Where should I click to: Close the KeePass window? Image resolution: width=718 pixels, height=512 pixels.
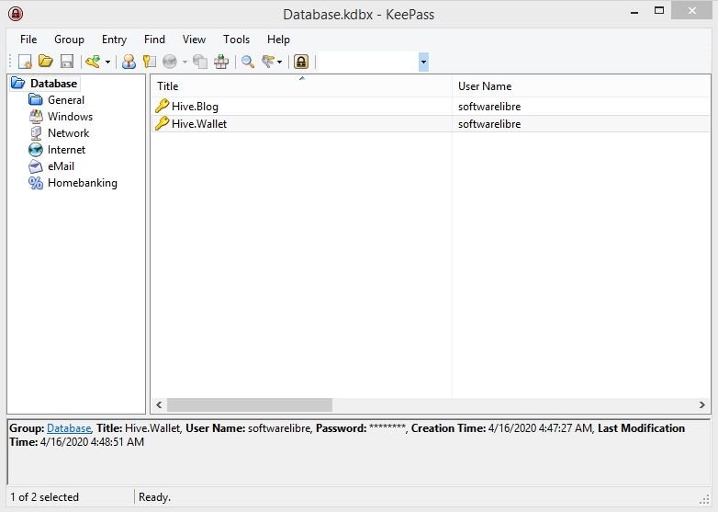coord(692,10)
